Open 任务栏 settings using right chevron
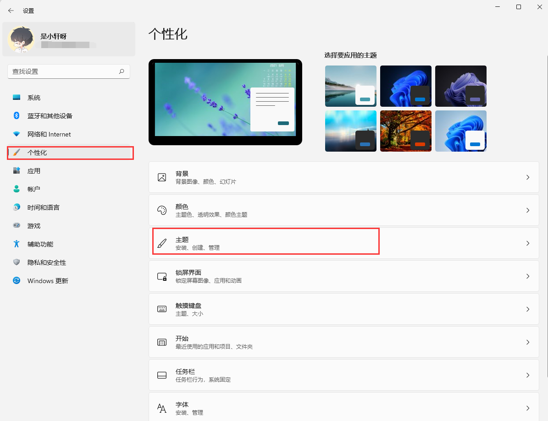Viewport: 548px width, 421px height. tap(528, 375)
